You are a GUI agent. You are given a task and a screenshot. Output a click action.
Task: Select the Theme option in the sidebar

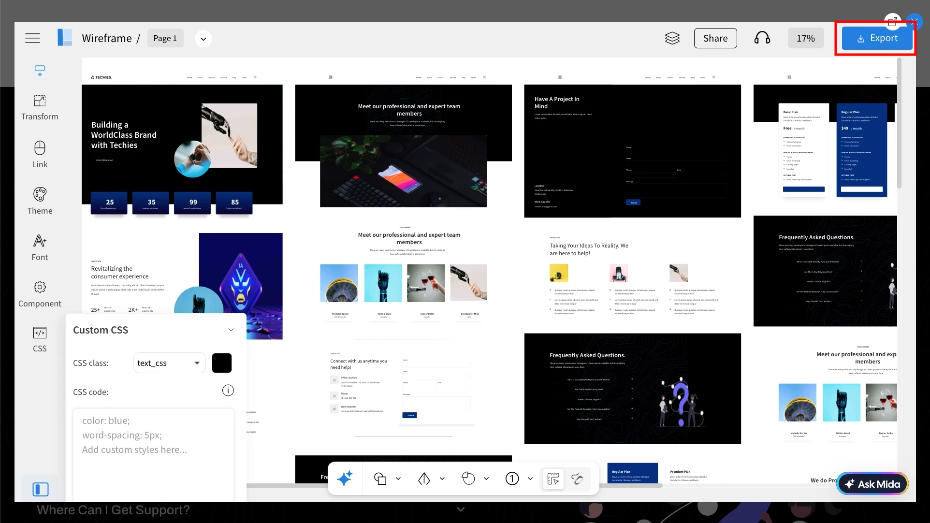[40, 200]
